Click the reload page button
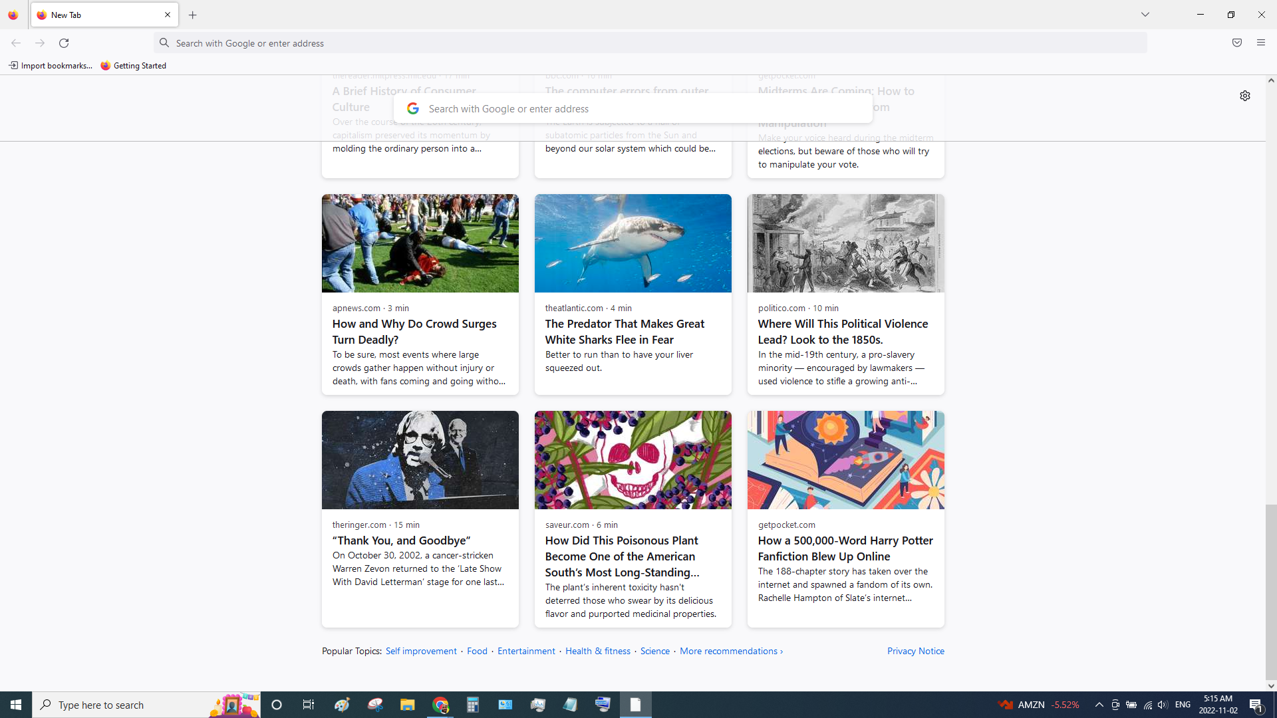The image size is (1277, 718). pyautogui.click(x=64, y=43)
